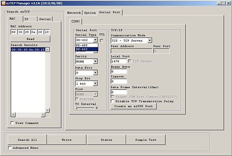Switch to the Option tab
Screen dimensions: 232x156
90,13
